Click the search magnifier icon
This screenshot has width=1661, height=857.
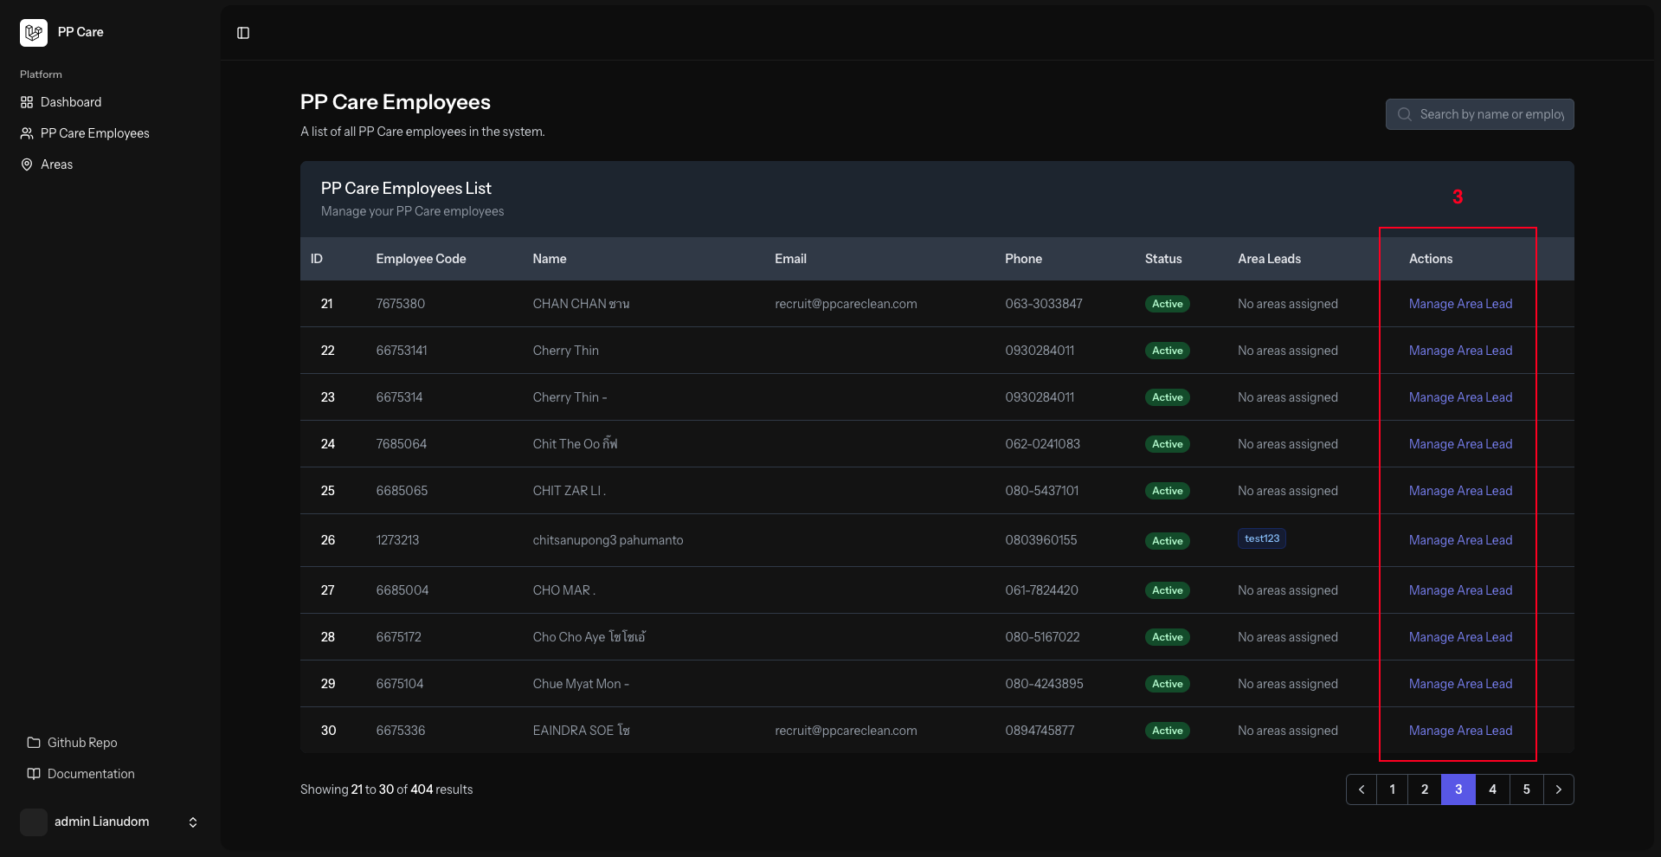pos(1405,114)
